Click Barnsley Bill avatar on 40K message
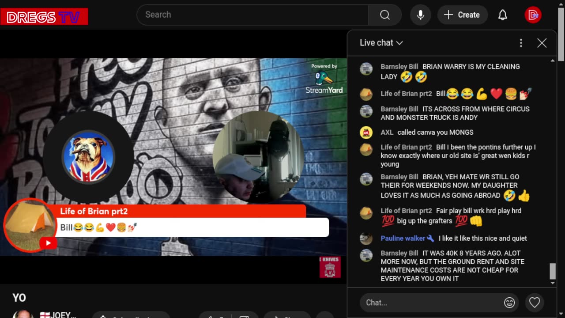Image resolution: width=565 pixels, height=318 pixels. click(x=366, y=255)
